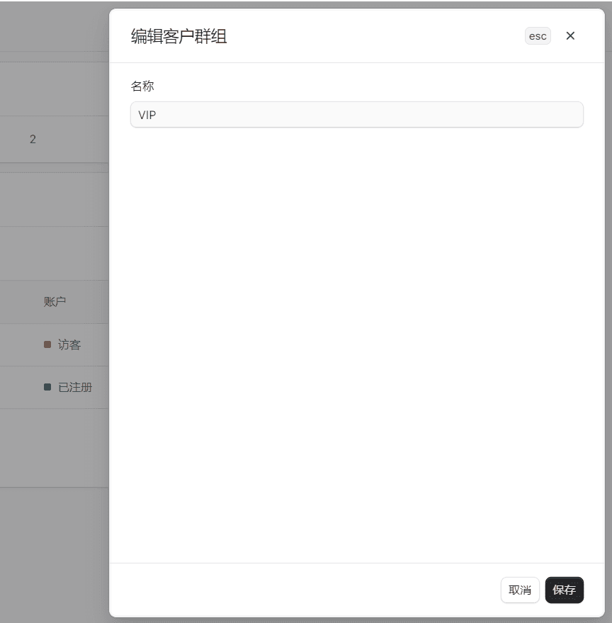Click the X icon in the dialog header
Screen dimensions: 612x623
pos(570,35)
